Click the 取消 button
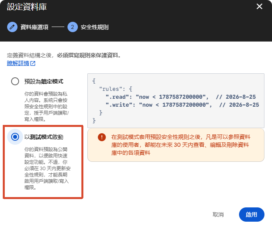 (218, 215)
